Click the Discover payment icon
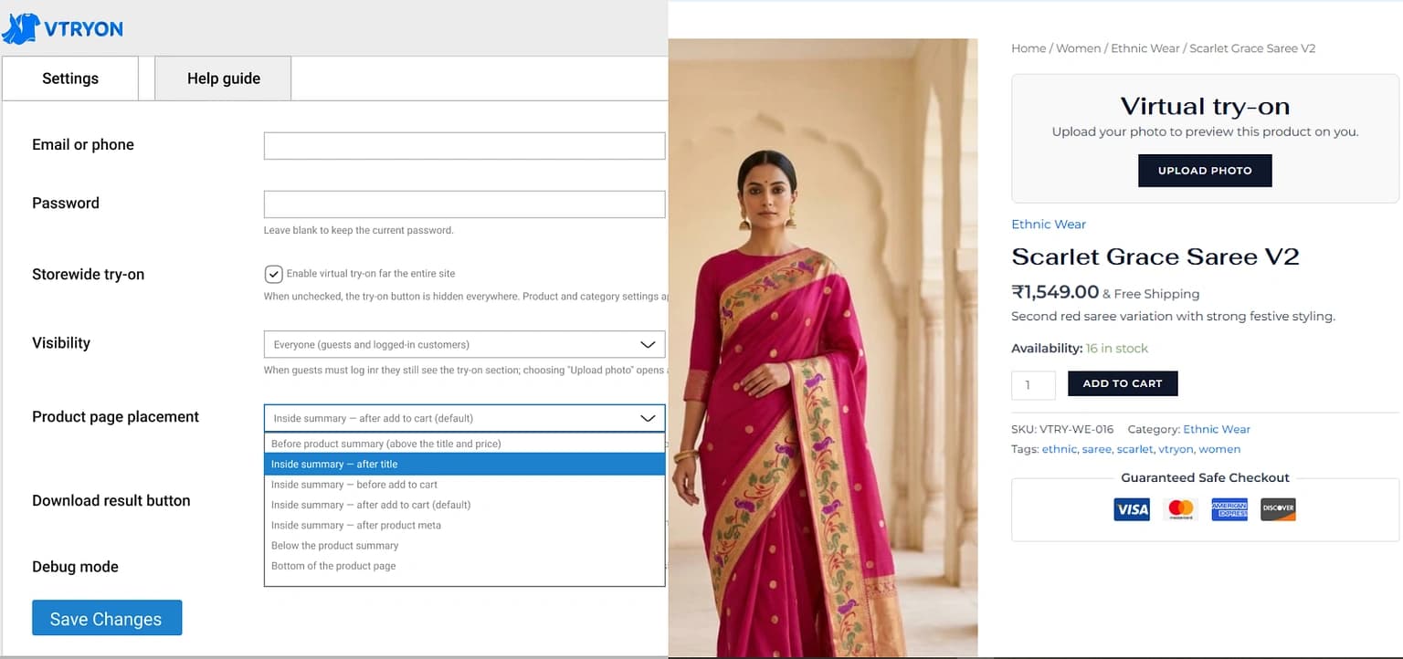 click(x=1278, y=509)
